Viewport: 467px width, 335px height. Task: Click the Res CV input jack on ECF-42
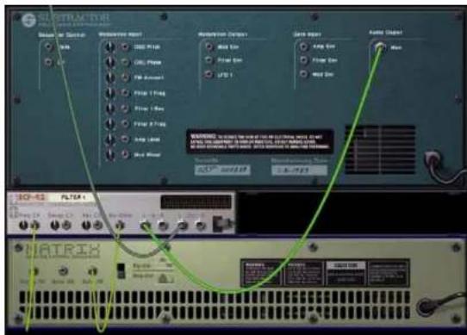[97, 226]
